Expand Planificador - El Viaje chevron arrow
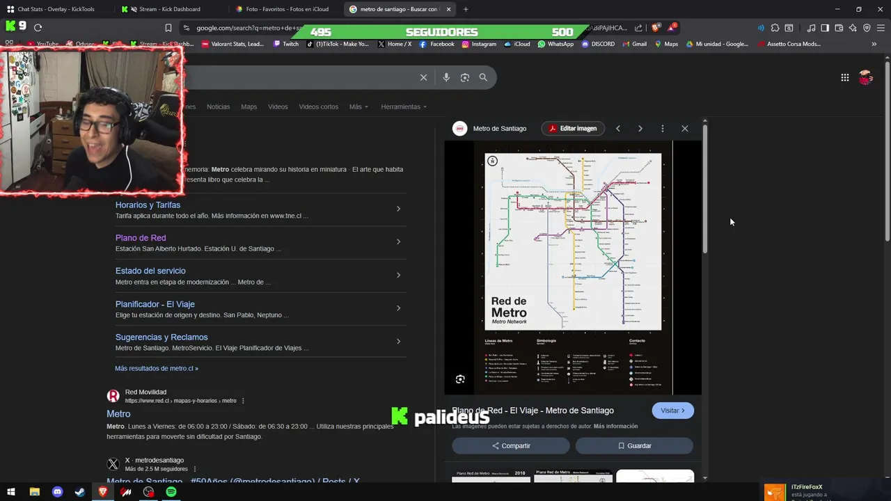891x501 pixels. tap(398, 308)
